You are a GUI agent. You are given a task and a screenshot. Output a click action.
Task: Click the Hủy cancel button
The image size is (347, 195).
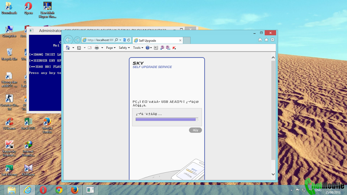click(195, 130)
